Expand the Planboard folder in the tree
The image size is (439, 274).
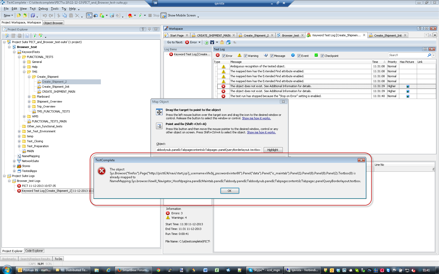point(29,97)
